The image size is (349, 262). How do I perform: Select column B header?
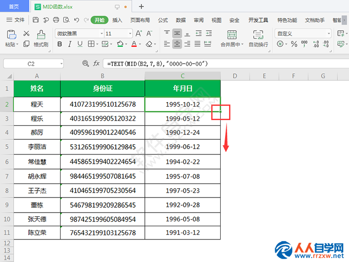pos(103,76)
